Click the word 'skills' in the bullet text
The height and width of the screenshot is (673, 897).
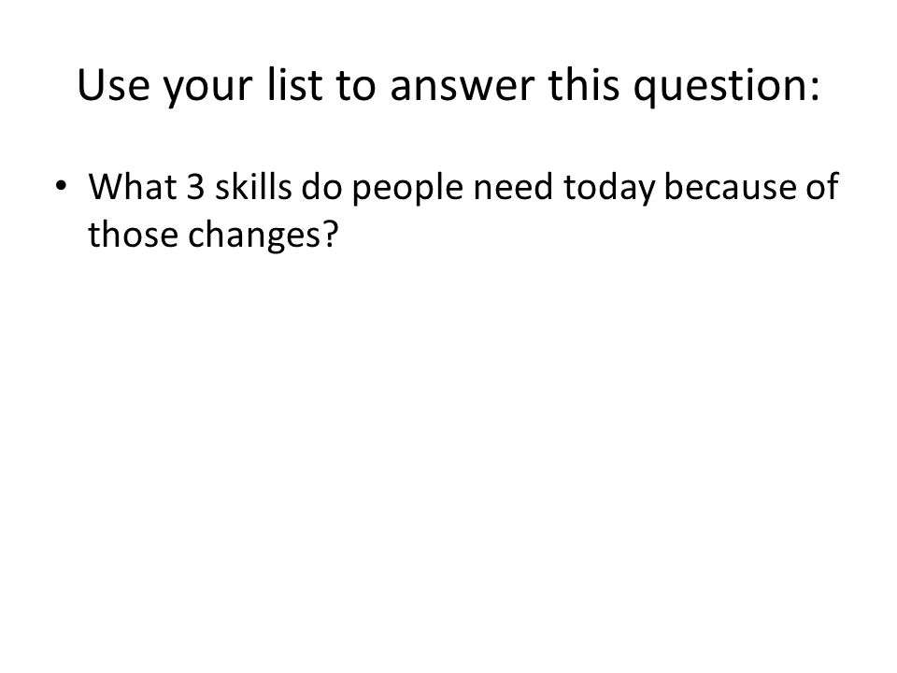click(x=253, y=187)
